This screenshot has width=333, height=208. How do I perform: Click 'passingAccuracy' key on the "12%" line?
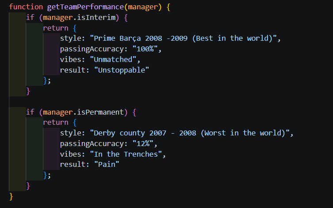pos(92,144)
